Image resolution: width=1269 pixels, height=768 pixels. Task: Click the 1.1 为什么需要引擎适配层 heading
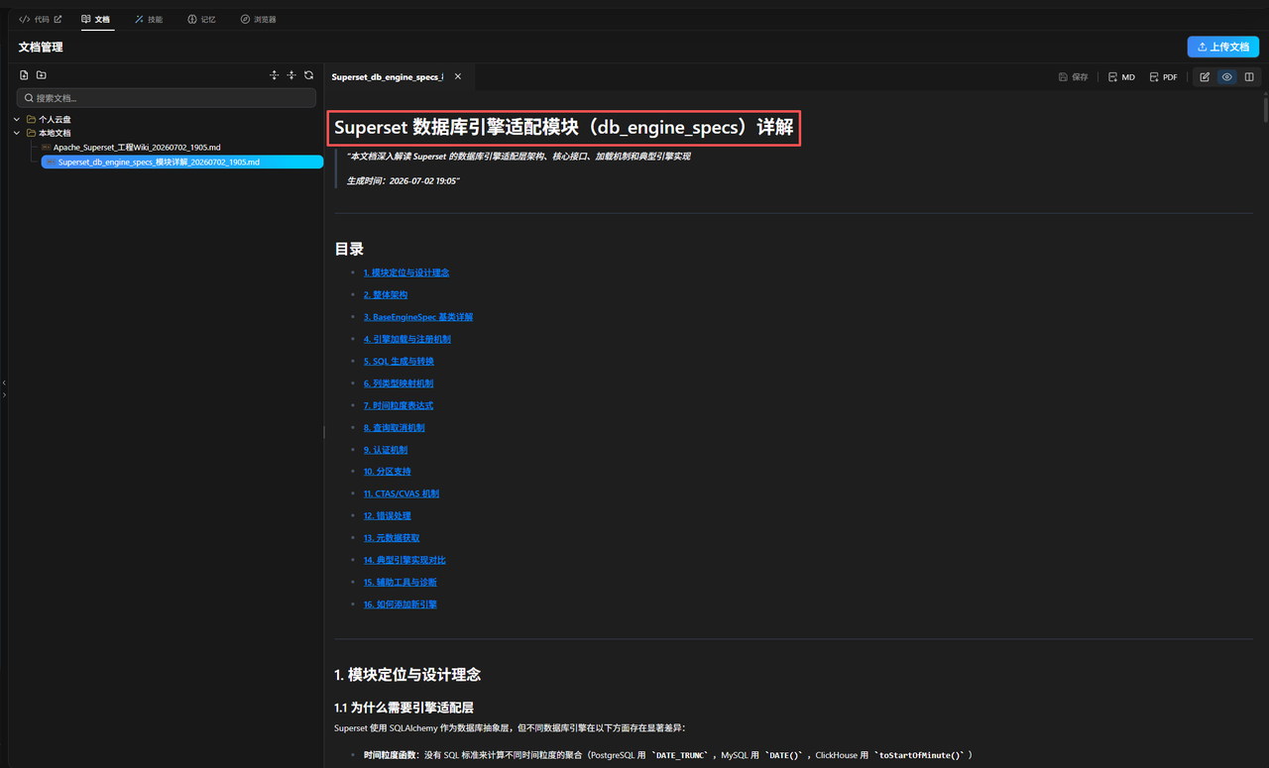tap(404, 708)
